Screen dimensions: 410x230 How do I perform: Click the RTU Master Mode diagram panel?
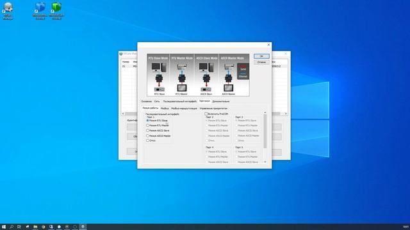[182, 75]
